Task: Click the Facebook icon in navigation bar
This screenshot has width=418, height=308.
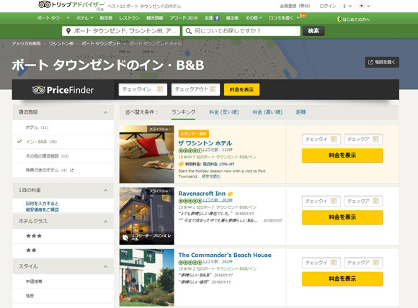Action: [x=217, y=18]
